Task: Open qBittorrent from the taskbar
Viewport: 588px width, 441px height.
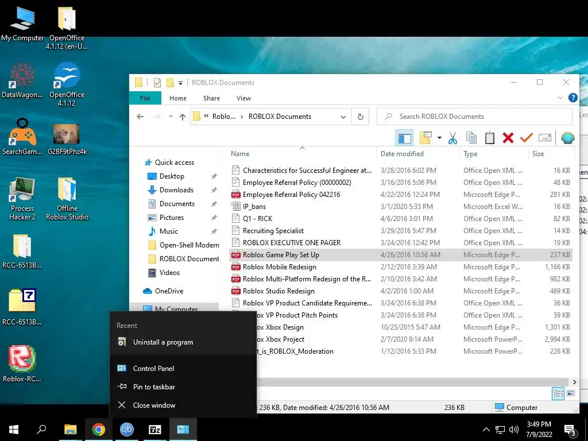Action: point(127,430)
